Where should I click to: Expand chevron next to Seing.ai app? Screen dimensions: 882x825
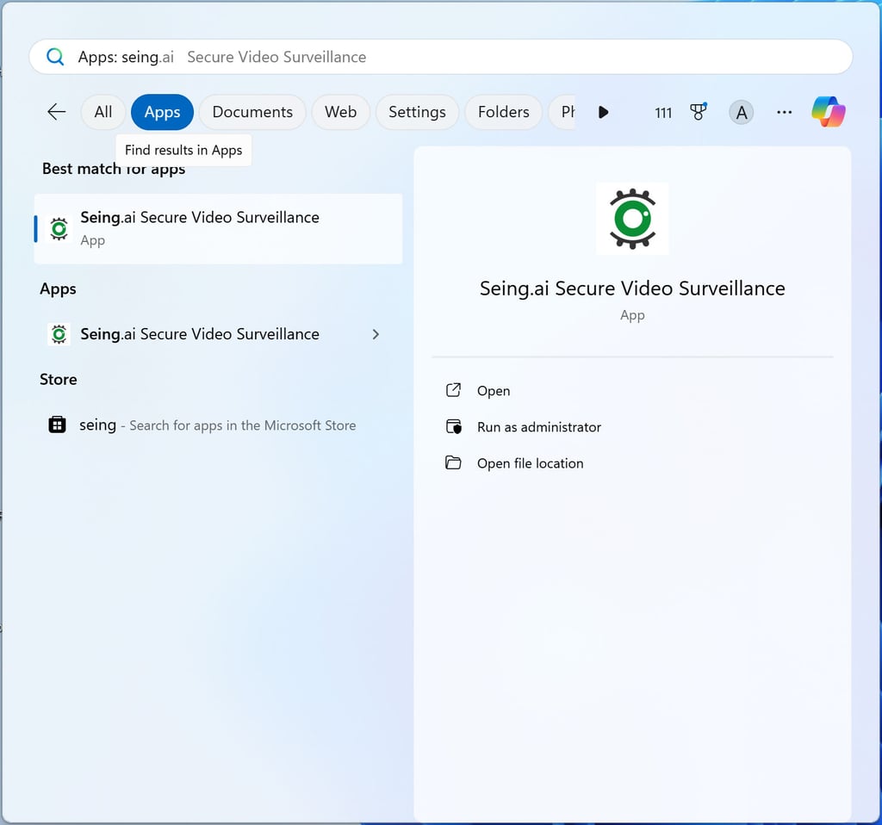[376, 335]
